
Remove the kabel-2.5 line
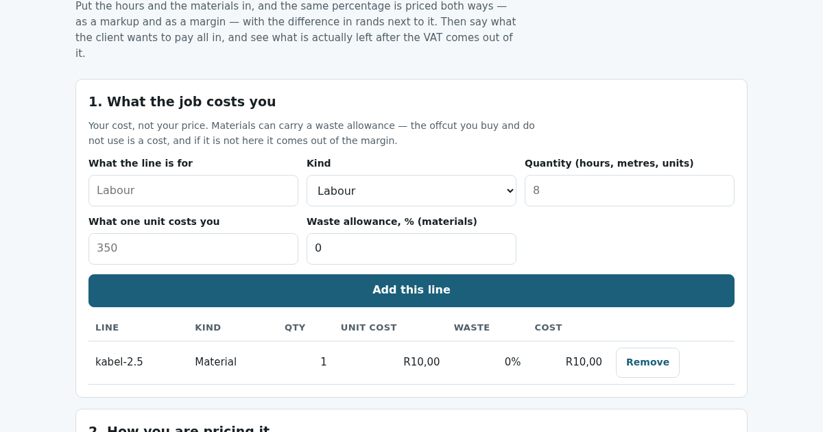pos(647,363)
